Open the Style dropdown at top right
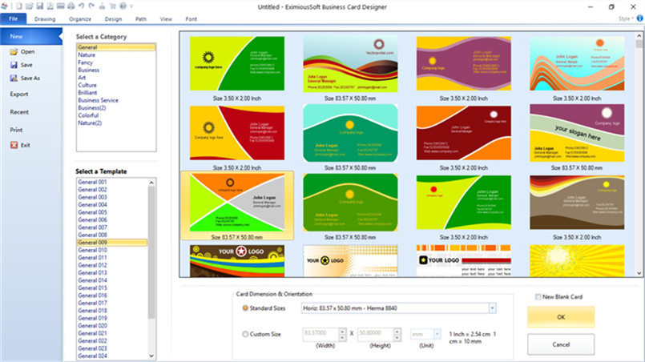This screenshot has width=645, height=362. (x=626, y=19)
